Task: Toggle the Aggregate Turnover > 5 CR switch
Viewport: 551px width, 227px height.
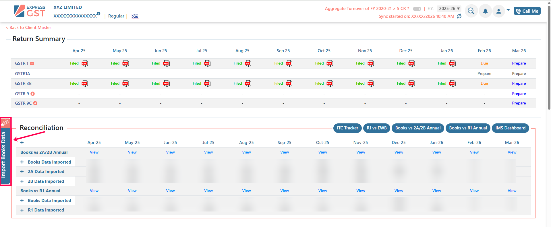Action: click(x=417, y=9)
